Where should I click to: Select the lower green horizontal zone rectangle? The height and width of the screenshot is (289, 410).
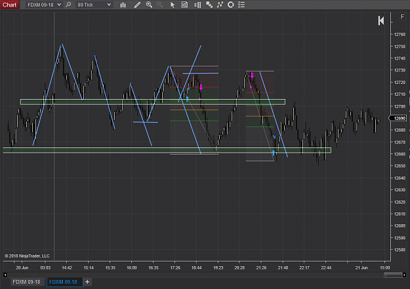coord(167,150)
